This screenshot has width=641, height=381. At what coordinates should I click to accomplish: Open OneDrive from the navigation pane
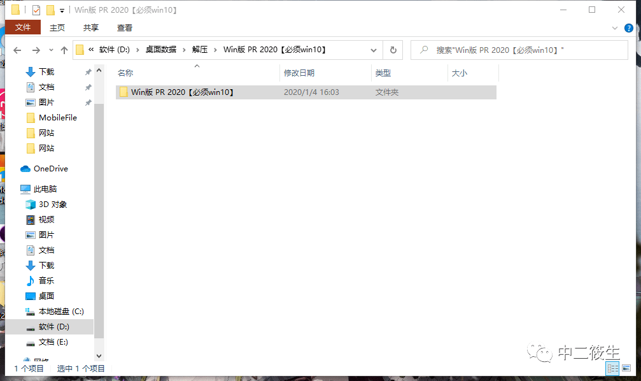pos(50,168)
